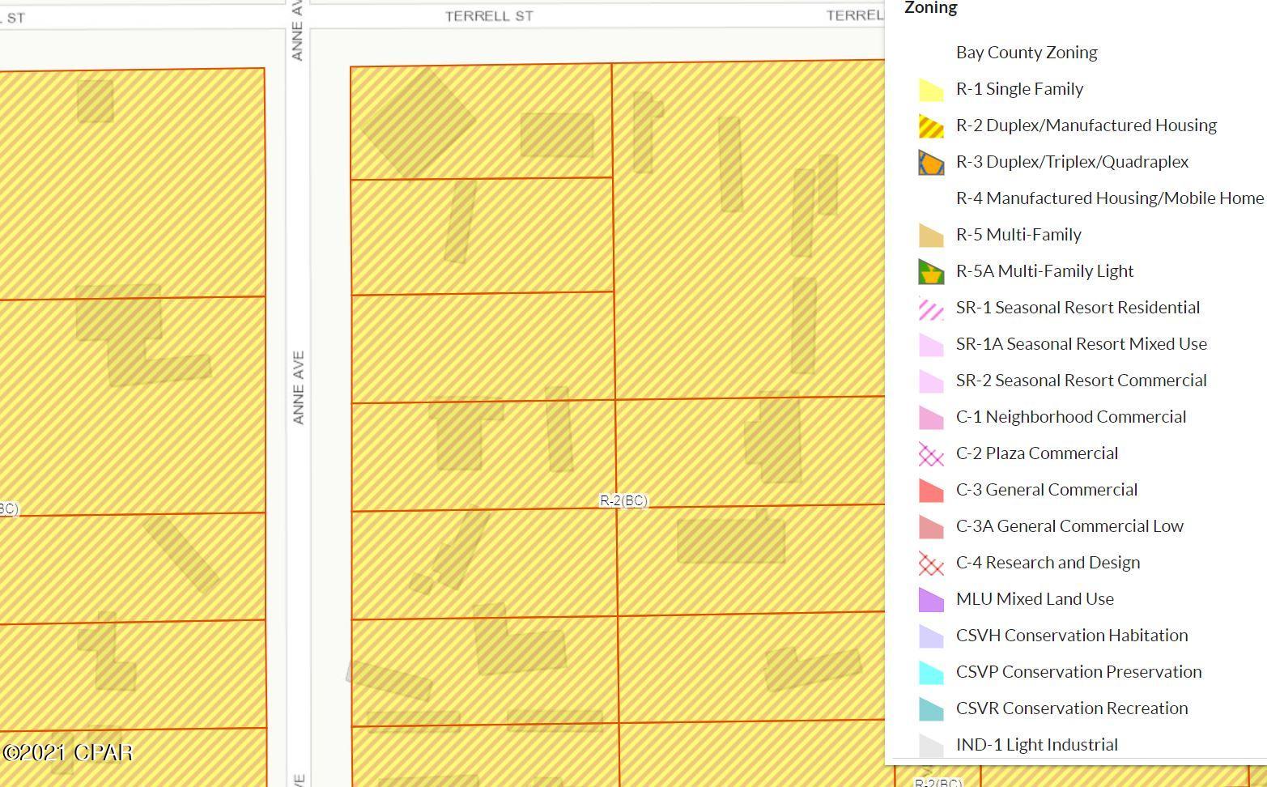Click the R-2(BC) zoning label at map center
Image resolution: width=1267 pixels, height=787 pixels.
click(623, 500)
